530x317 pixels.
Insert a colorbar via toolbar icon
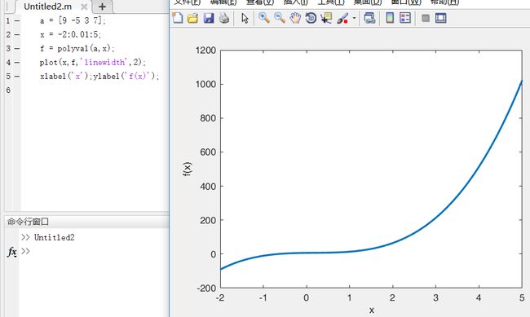point(390,18)
